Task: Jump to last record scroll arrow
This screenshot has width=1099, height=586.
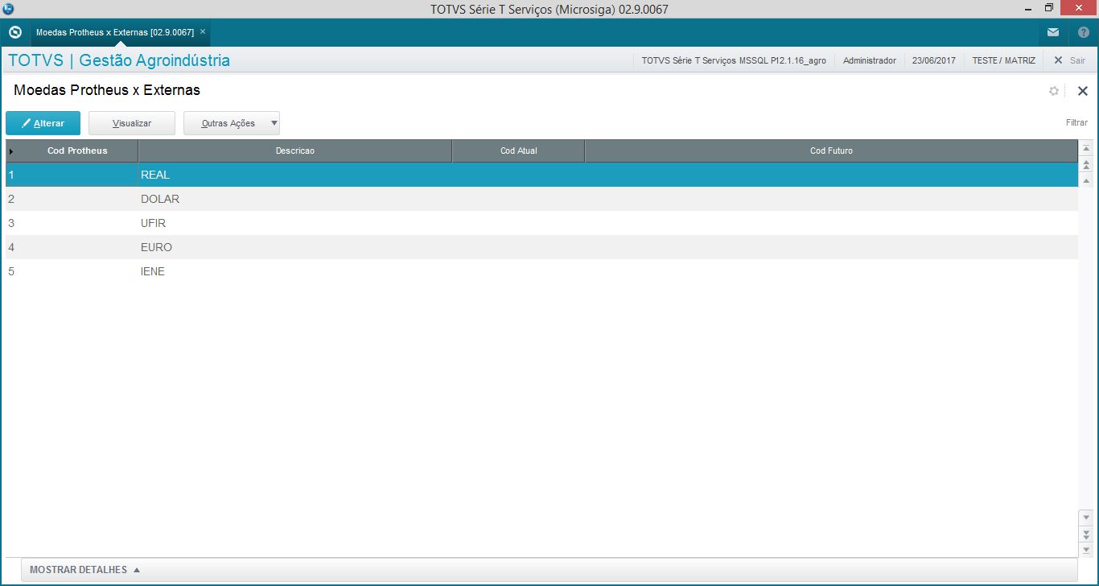Action: point(1086,549)
